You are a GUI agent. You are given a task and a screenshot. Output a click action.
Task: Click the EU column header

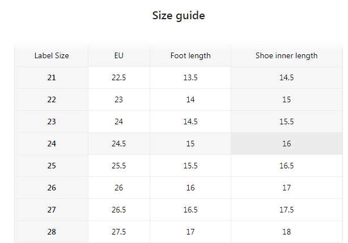coord(118,55)
